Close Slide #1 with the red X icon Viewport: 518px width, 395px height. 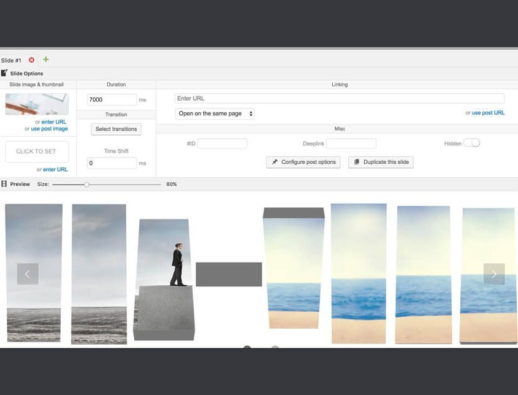31,60
